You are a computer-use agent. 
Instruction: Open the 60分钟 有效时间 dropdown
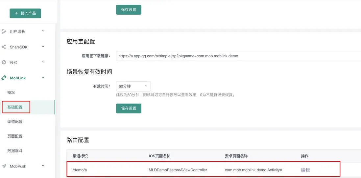coord(133,86)
